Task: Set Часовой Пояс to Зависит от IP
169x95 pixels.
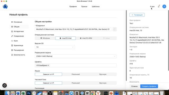Action: tap(48, 83)
